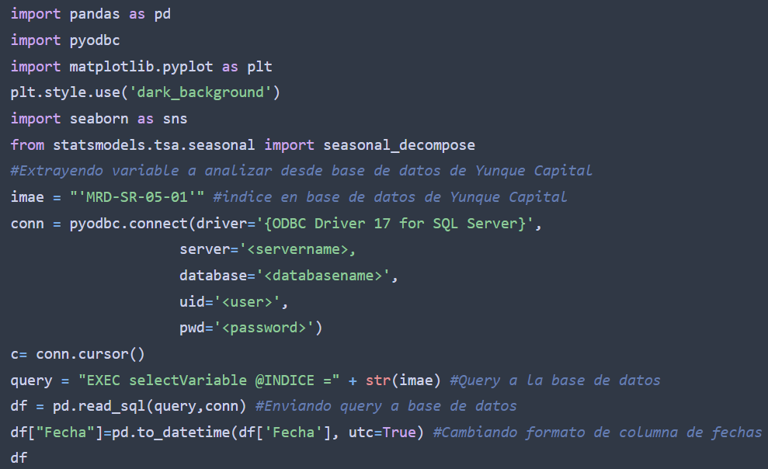
Task: Click 'matplotlib.pyplot' in the import statement
Action: 141,67
